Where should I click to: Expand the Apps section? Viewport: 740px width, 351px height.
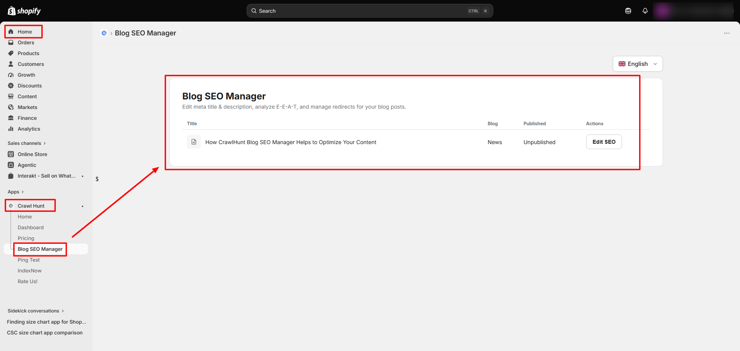(x=16, y=192)
